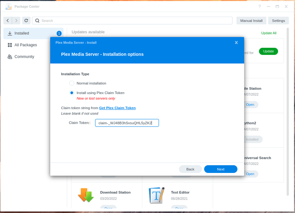Click the 03/20/2022 date under Download Station
This screenshot has height=213, width=295.
108,198
